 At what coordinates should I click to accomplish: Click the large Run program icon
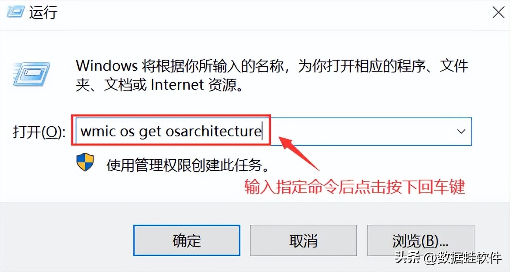click(x=32, y=74)
